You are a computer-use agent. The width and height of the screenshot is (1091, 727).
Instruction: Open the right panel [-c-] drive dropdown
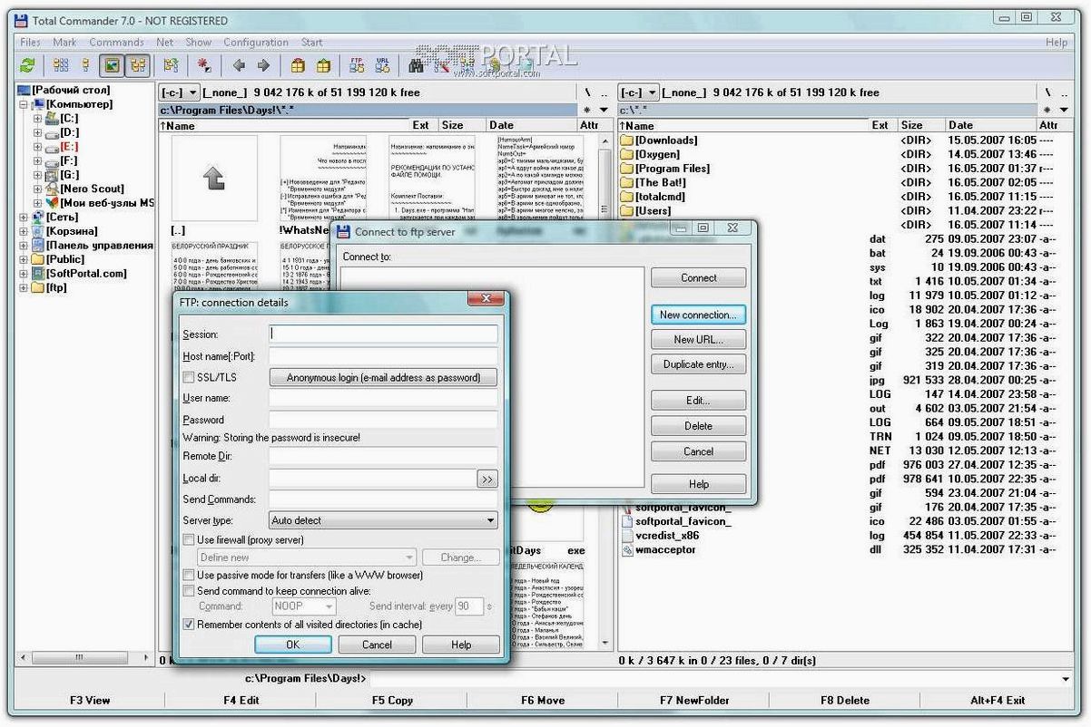click(x=639, y=92)
